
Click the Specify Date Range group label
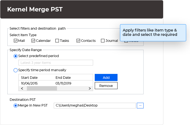[x=26, y=50]
